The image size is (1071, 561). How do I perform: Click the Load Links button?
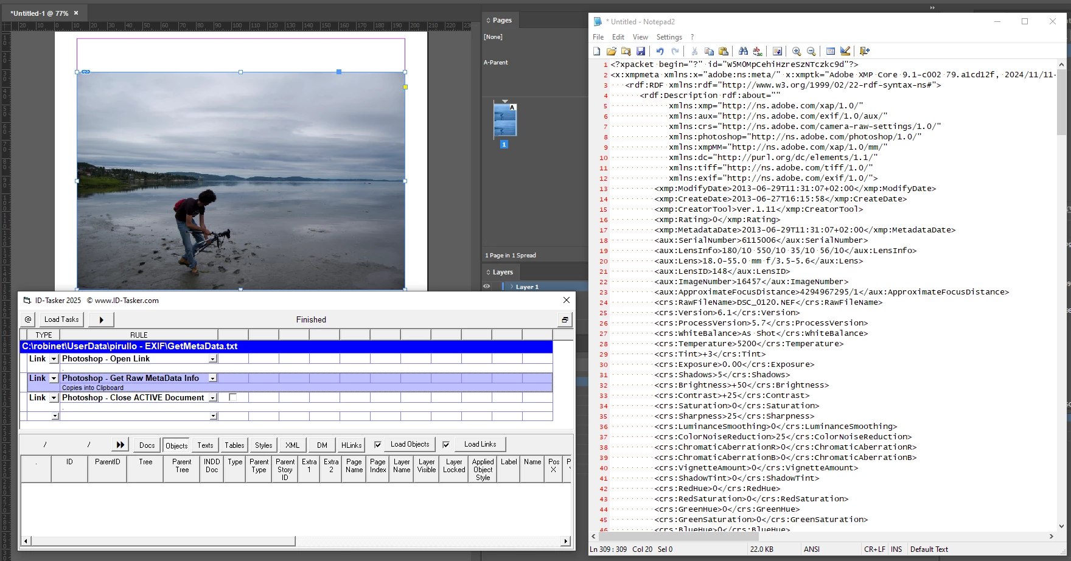(480, 445)
